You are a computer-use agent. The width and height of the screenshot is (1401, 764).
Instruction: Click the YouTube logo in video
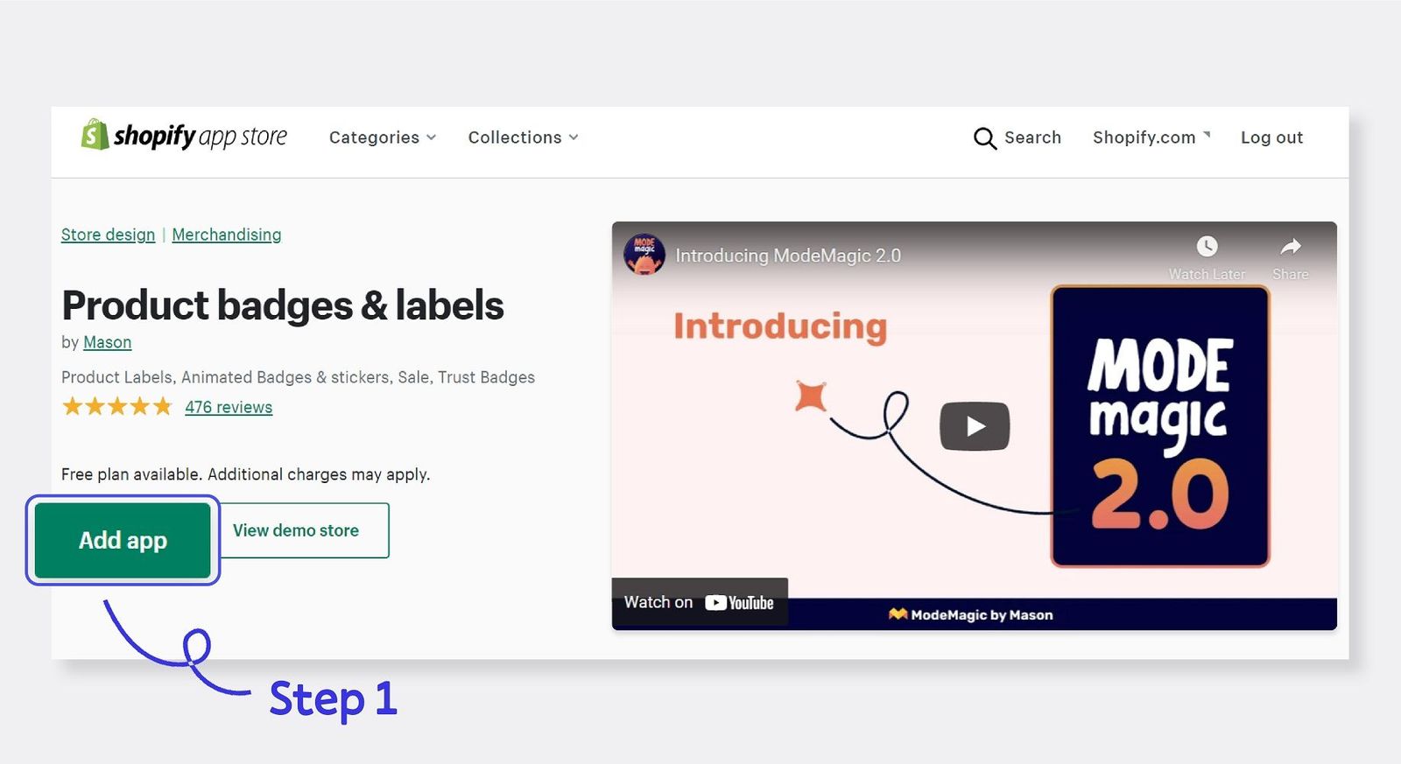(x=740, y=603)
